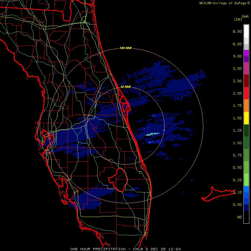Viewport: 251px width, 251px height.
Task: Click the 1.75 legend value
Action: [237, 106]
